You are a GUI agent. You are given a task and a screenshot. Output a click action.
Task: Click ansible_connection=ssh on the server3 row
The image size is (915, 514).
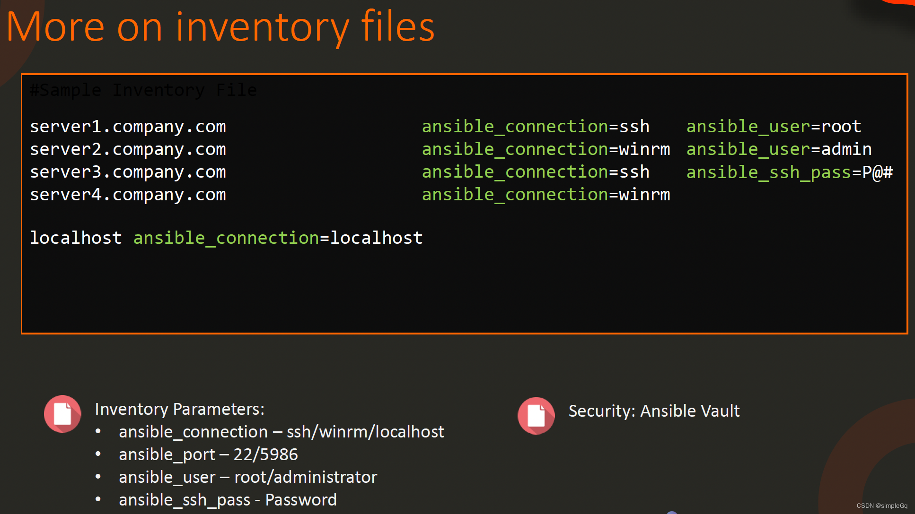(x=536, y=172)
